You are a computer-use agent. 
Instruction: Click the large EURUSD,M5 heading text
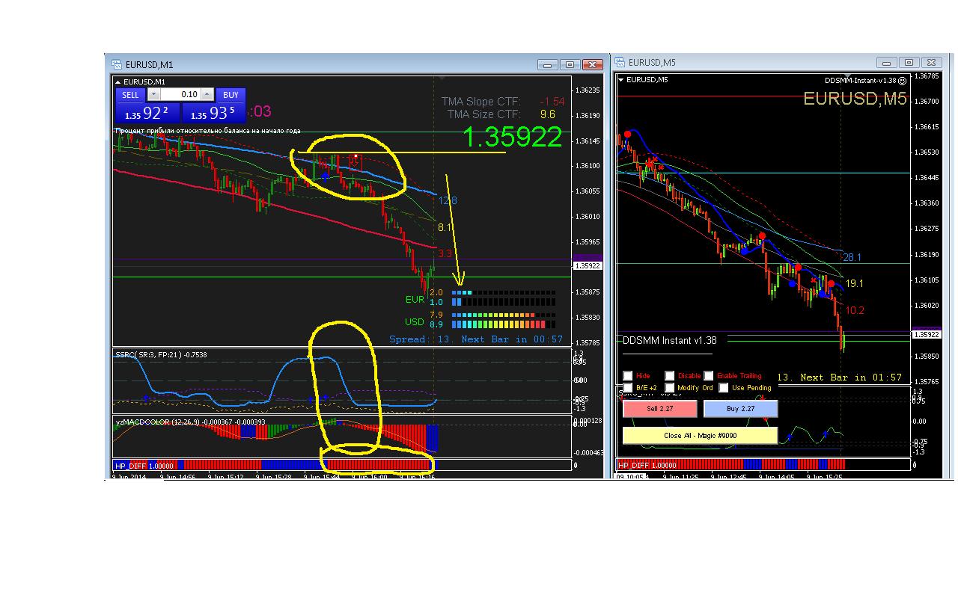855,99
